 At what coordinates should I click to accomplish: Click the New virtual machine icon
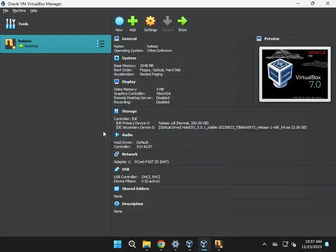coord(119,21)
